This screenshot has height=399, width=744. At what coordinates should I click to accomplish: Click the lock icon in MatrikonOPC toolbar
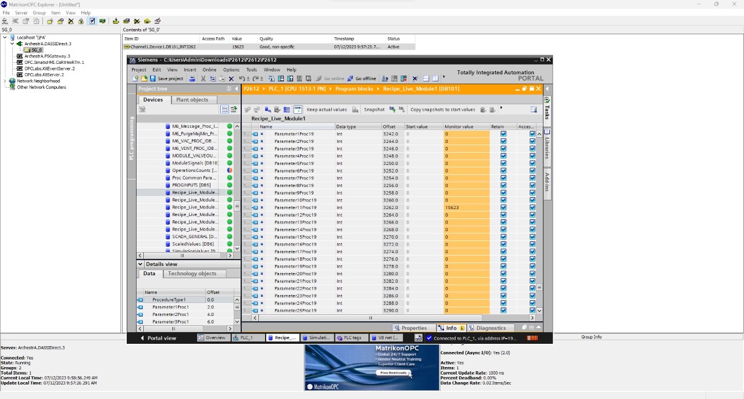[81, 21]
